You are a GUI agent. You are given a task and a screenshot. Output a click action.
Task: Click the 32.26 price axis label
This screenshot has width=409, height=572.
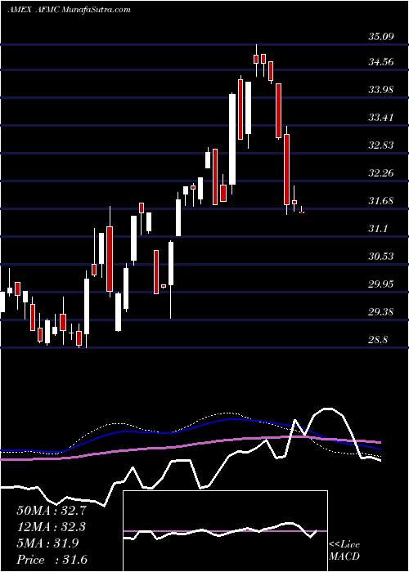pyautogui.click(x=380, y=172)
